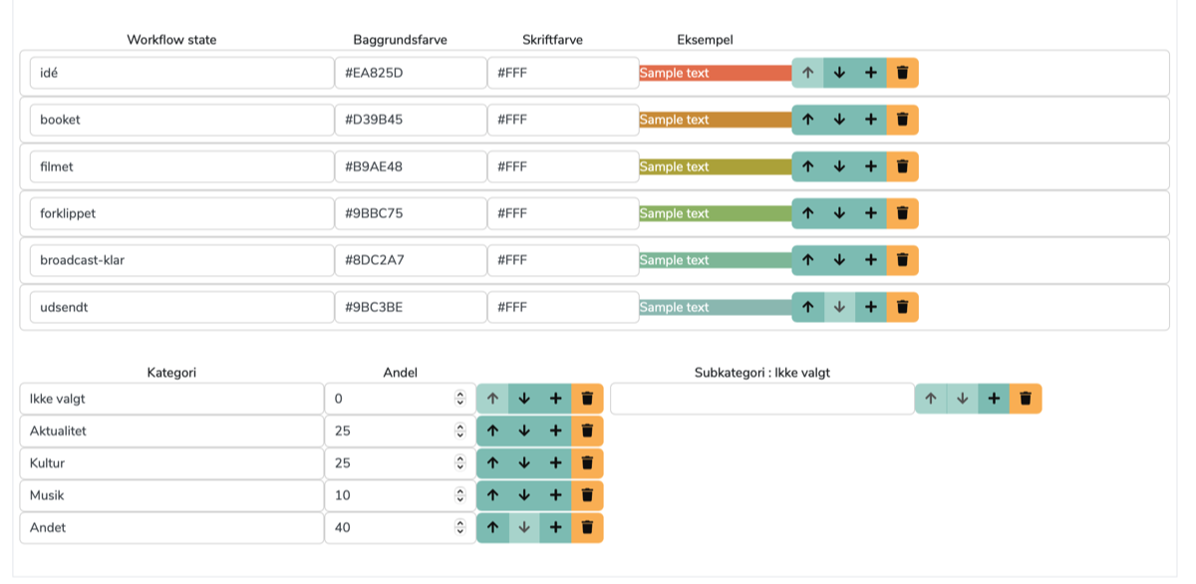Viewport: 1196px width, 584px height.
Task: Click the idé orange Sample text swatch
Action: coord(715,73)
